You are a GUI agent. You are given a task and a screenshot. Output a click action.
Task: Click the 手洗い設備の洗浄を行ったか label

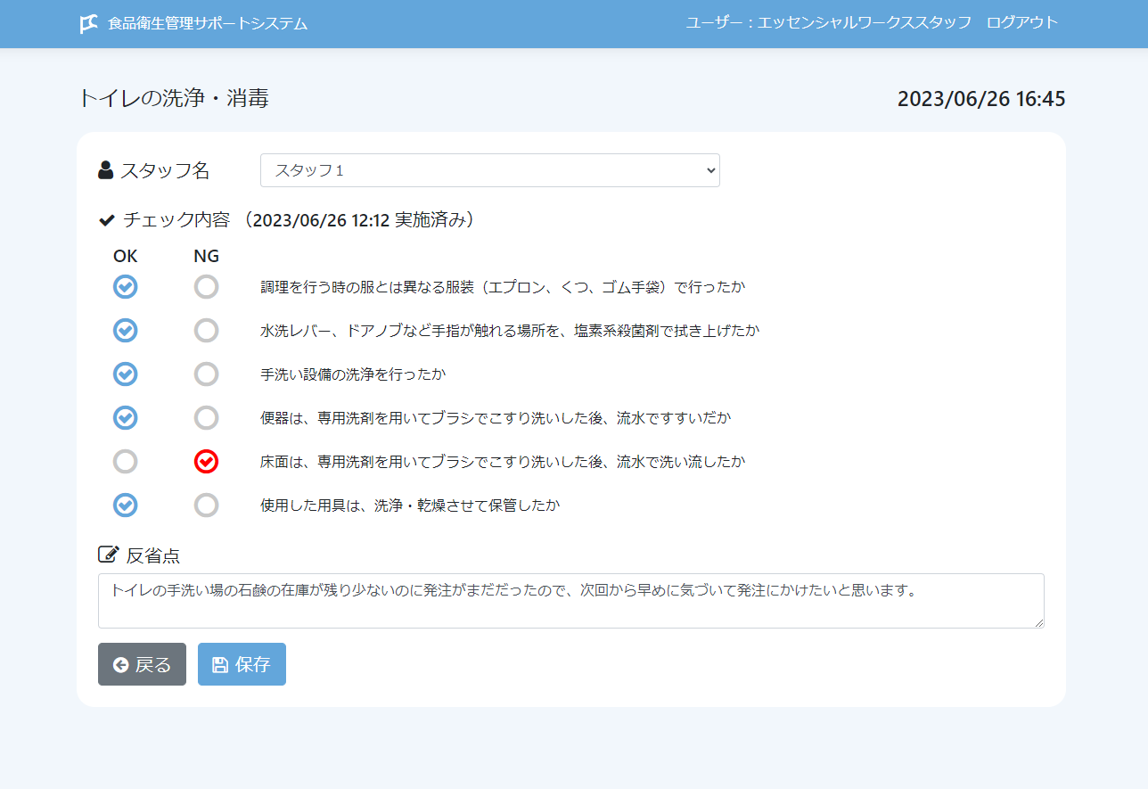pyautogui.click(x=353, y=374)
